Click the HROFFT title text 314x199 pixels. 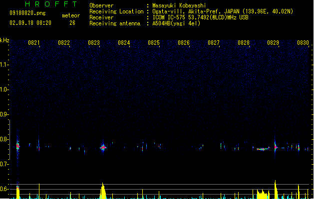[x=51, y=4]
